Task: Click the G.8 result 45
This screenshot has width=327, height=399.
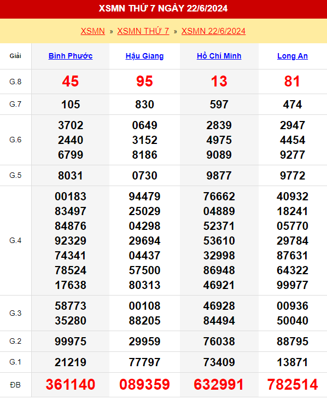Action: click(71, 82)
